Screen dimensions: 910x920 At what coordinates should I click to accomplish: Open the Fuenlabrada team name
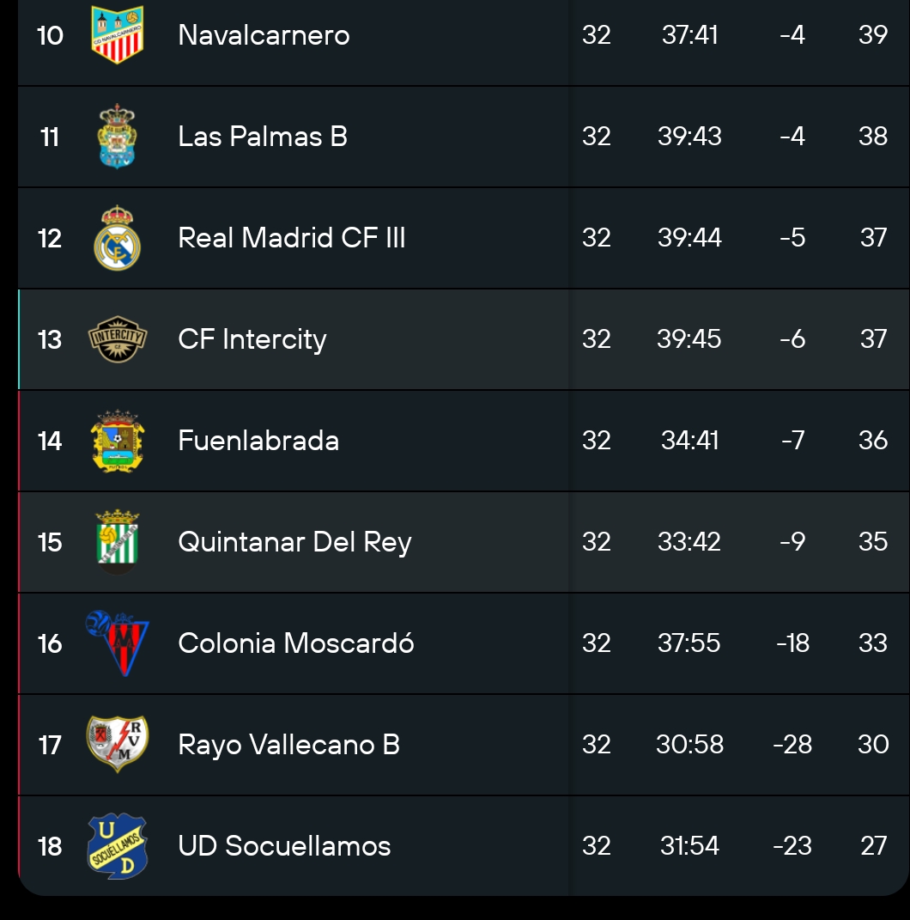[258, 441]
